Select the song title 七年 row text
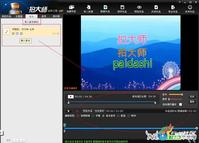This screenshot has width=199, height=143. (x=23, y=29)
